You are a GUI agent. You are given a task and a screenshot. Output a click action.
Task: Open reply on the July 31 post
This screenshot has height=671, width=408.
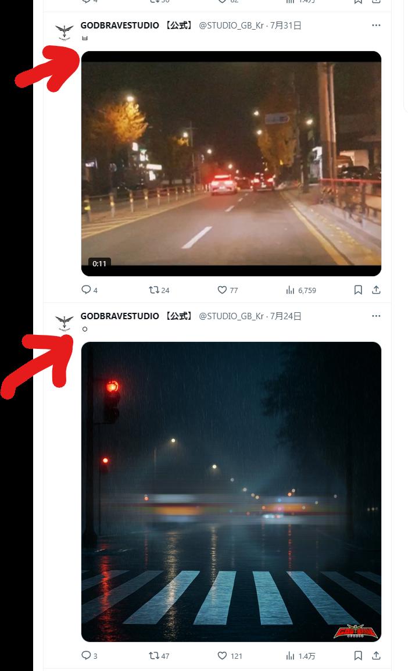90,290
